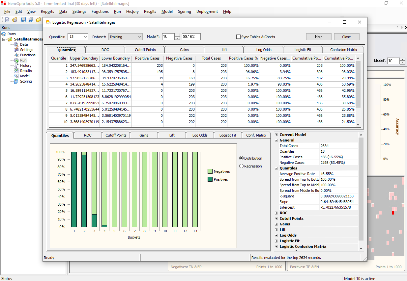
Task: Click the Model icon in the Runs tree
Action: point(16,76)
